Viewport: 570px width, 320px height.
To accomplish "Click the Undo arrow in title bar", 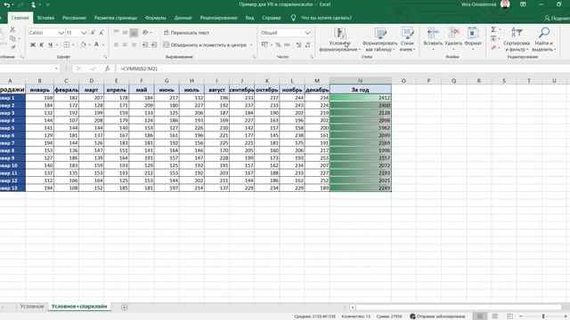I will [x=6, y=5].
